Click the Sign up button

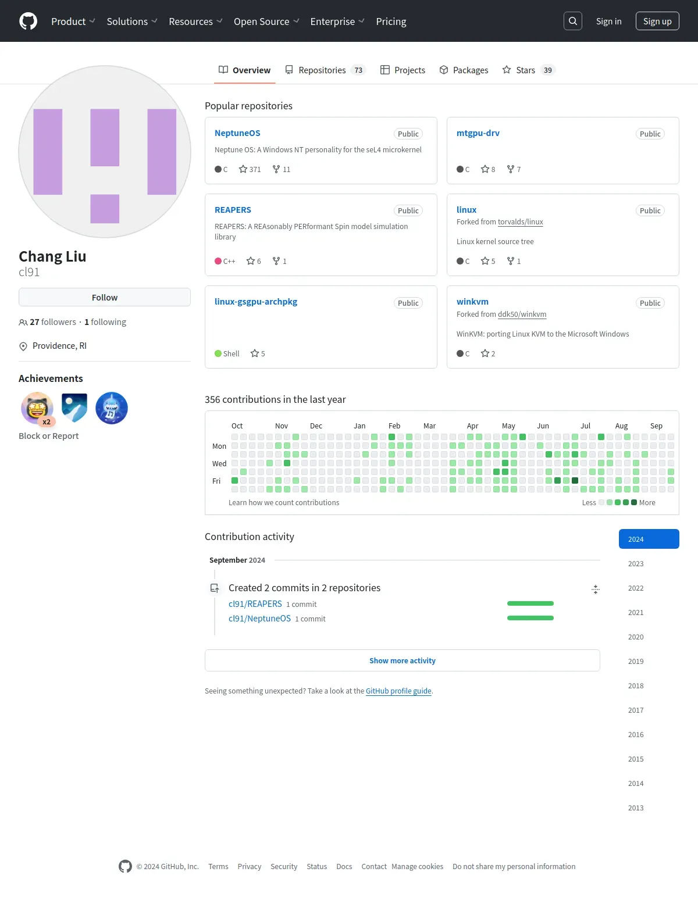click(657, 21)
